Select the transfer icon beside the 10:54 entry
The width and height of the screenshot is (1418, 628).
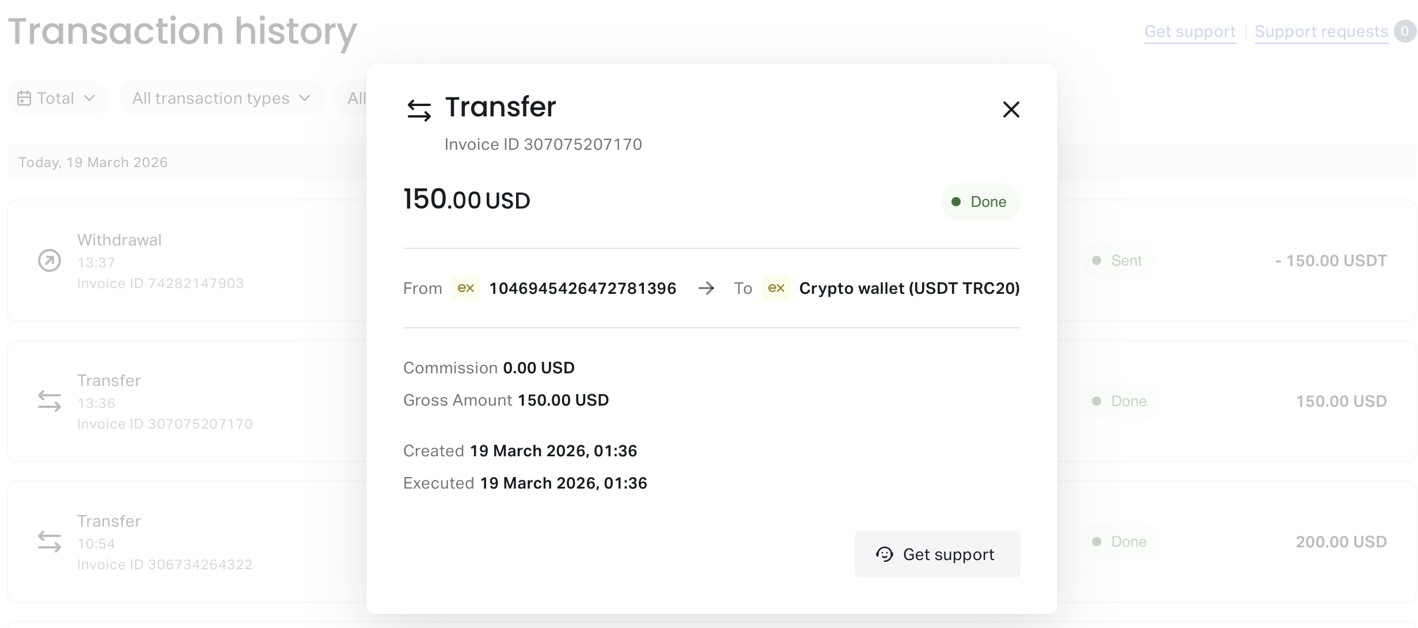coord(50,542)
